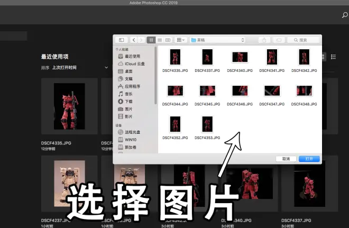The image size is (349, 228).
Task: Switch file dialog to column view
Action: pyautogui.click(x=168, y=40)
